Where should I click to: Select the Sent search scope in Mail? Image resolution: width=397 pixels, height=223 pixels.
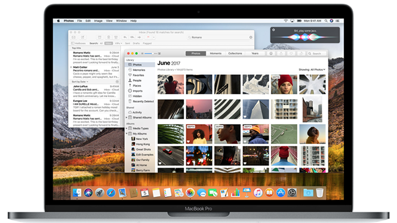click(x=128, y=44)
